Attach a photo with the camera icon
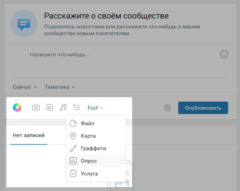 (36, 108)
